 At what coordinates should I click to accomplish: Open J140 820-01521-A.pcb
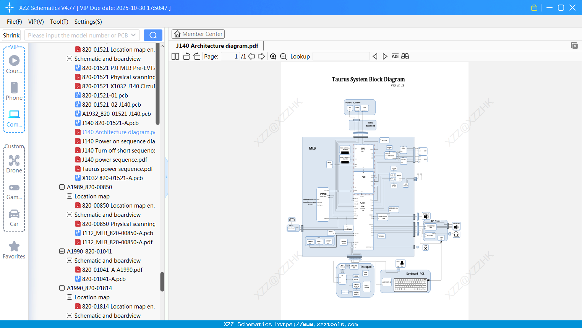[x=107, y=123]
